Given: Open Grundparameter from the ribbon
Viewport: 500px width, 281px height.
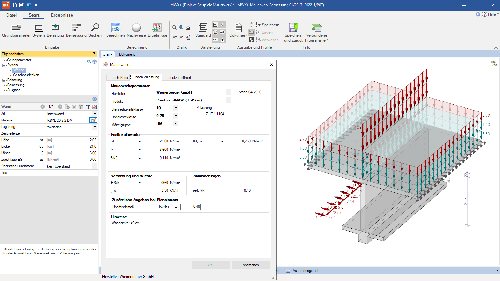Looking at the screenshot, I should pos(16,30).
